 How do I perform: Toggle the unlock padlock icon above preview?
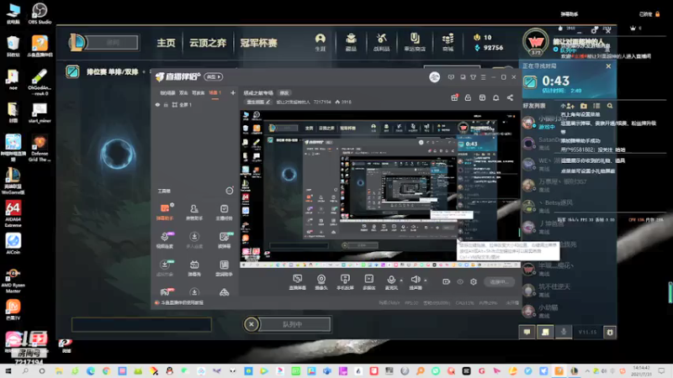tap(468, 97)
